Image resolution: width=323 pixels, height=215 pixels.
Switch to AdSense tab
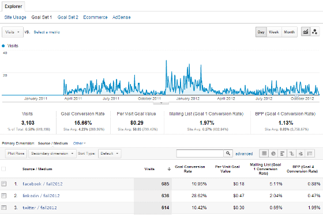point(121,17)
